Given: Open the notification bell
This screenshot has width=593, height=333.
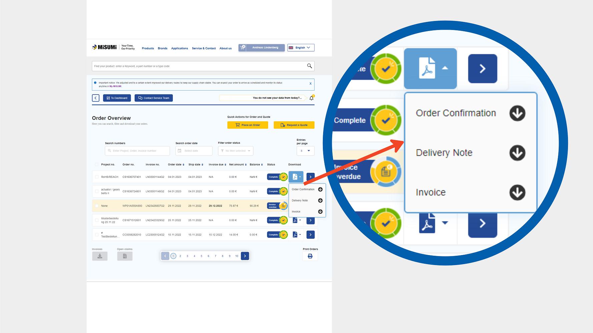Looking at the screenshot, I should pyautogui.click(x=312, y=98).
